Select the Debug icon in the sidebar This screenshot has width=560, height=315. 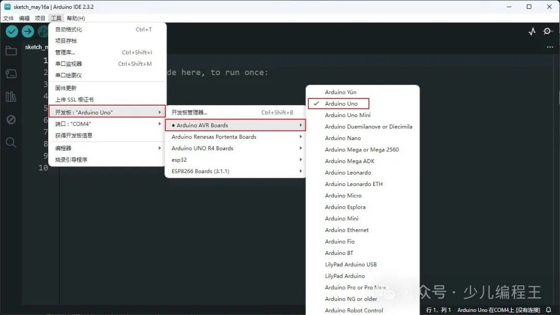pos(11,119)
